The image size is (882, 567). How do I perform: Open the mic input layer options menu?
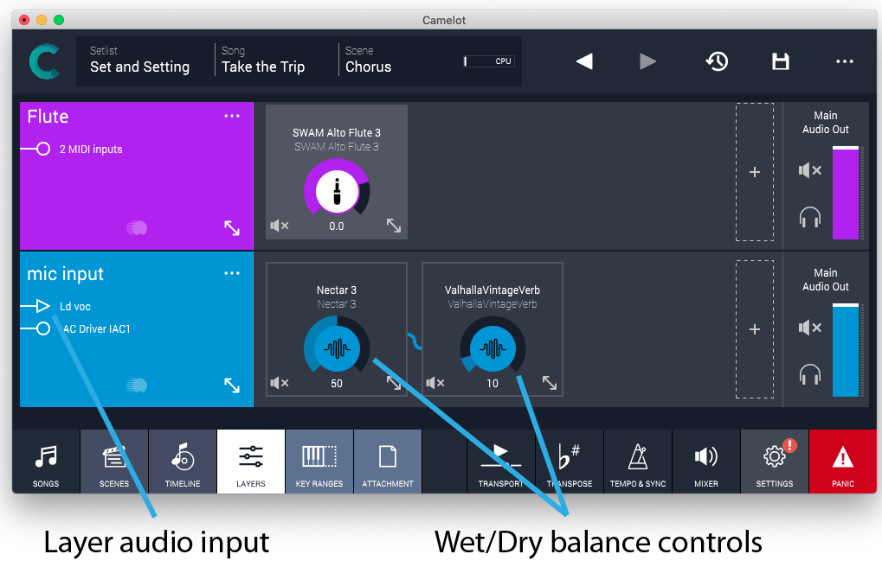point(231,273)
